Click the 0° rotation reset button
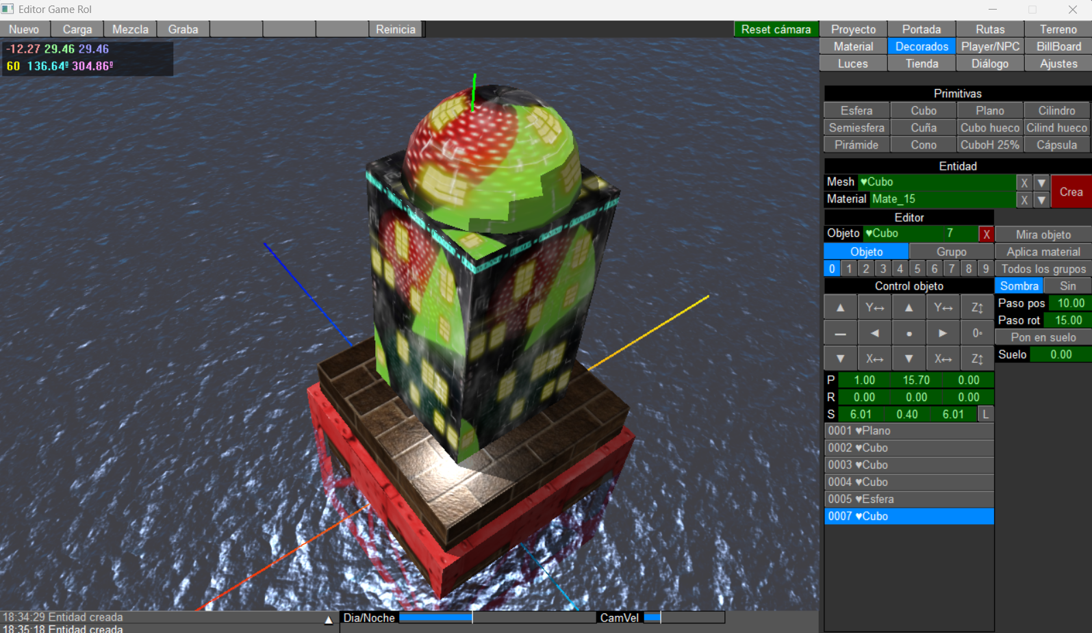 [977, 333]
